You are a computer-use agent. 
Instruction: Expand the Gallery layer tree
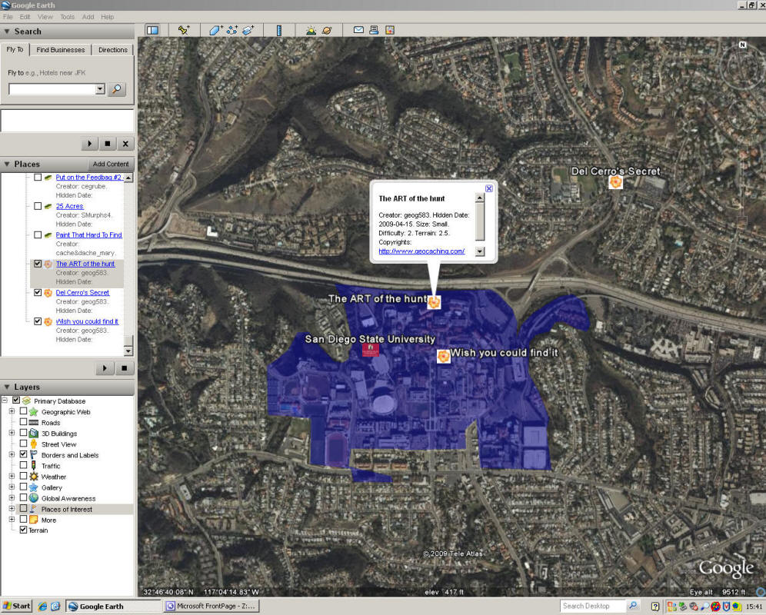pos(12,487)
